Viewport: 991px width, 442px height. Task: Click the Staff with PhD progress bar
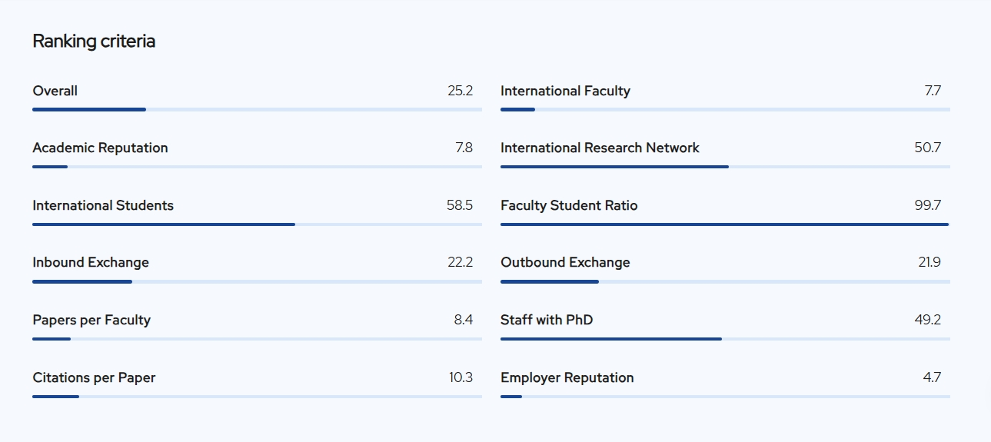point(725,339)
